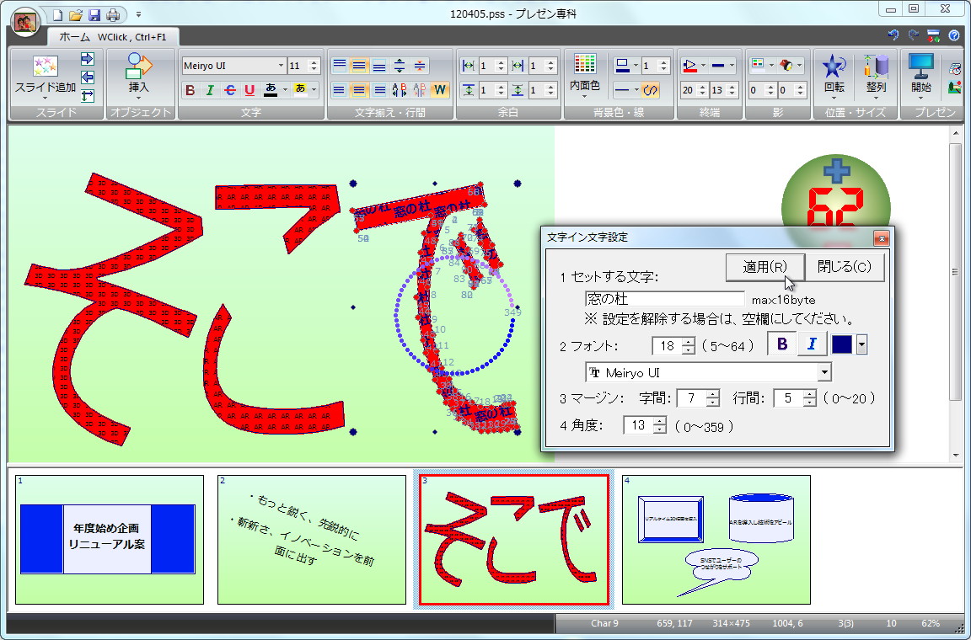The height and width of the screenshot is (640, 971).
Task: Toggle italic formatting in the ribbon
Action: click(x=209, y=89)
